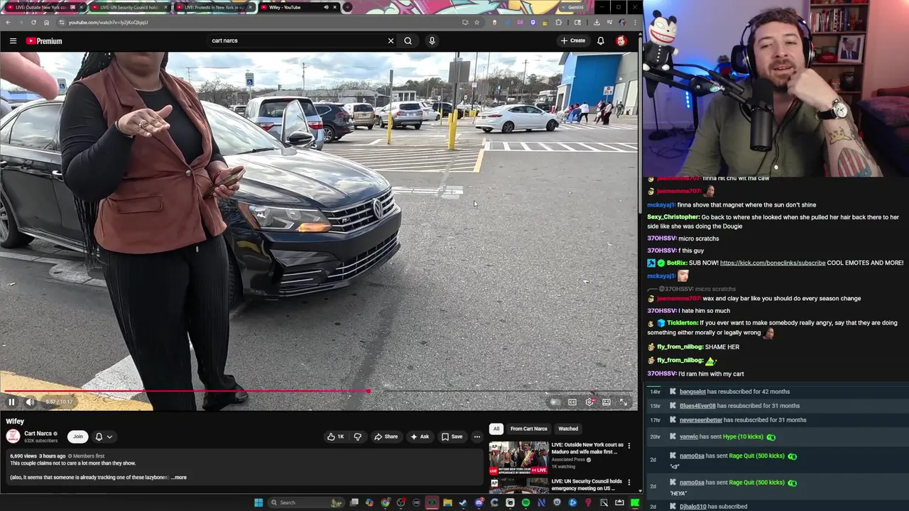
Task: Start voice search with microphone icon
Action: pyautogui.click(x=432, y=40)
